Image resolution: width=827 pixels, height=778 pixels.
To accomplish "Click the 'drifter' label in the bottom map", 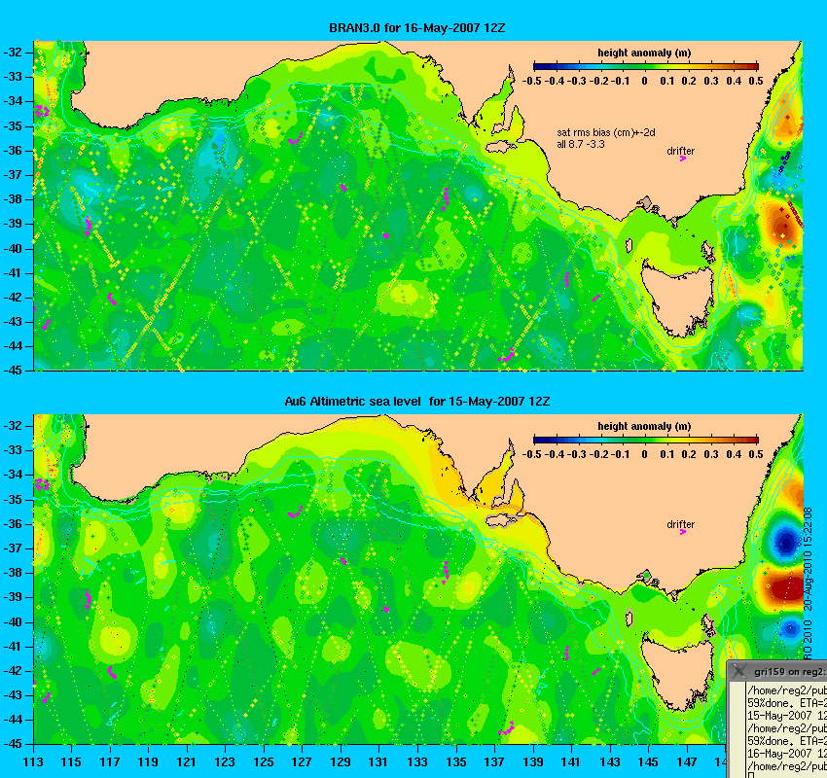I will point(680,524).
